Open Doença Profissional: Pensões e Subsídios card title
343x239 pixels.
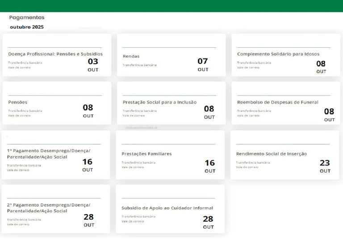pos(55,54)
